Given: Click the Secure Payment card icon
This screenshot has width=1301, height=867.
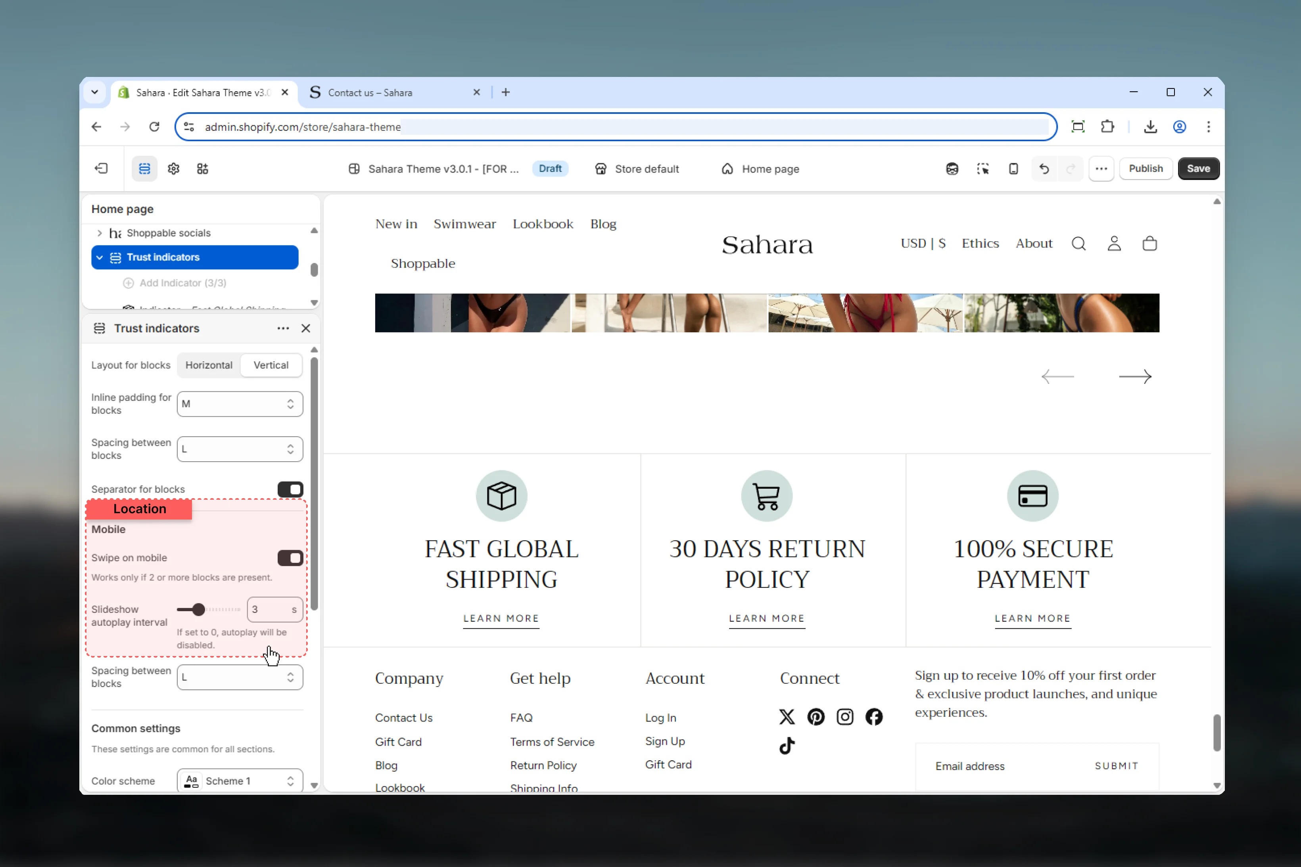Looking at the screenshot, I should tap(1032, 496).
